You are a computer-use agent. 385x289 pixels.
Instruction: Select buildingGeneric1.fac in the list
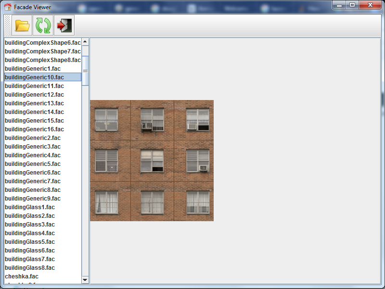[x=43, y=69]
